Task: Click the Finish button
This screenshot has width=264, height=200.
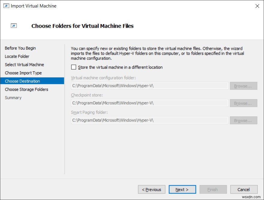Action: click(x=213, y=189)
